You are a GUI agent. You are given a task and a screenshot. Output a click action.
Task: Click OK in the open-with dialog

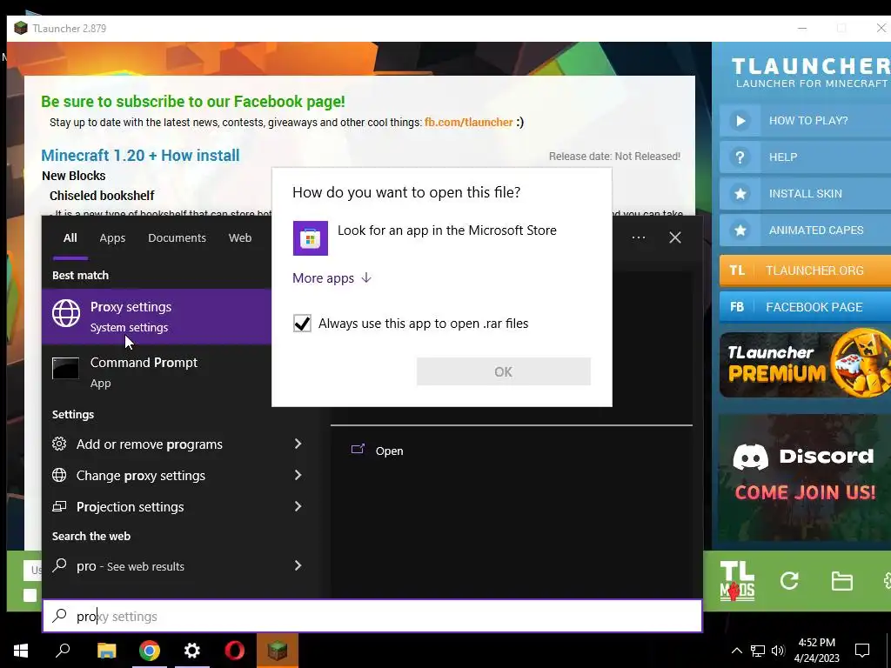tap(504, 371)
